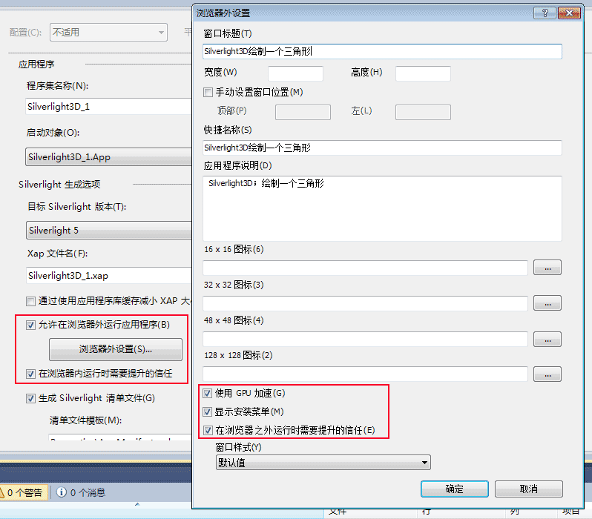Image resolution: width=592 pixels, height=519 pixels.
Task: Open the 配置 dropdown showing 不适用
Action: [x=108, y=32]
